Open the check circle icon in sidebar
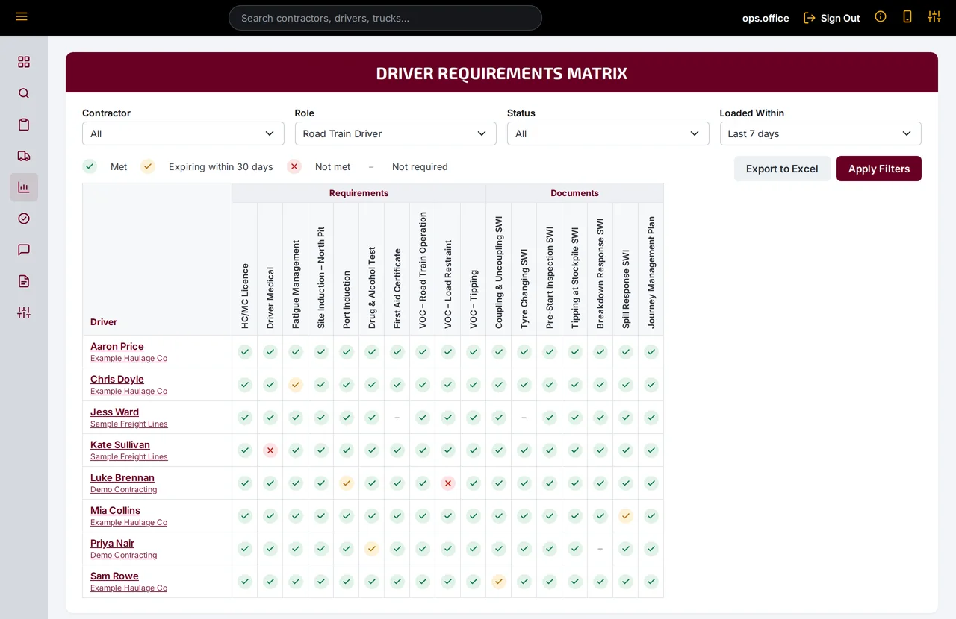Image resolution: width=956 pixels, height=619 pixels. click(x=24, y=219)
